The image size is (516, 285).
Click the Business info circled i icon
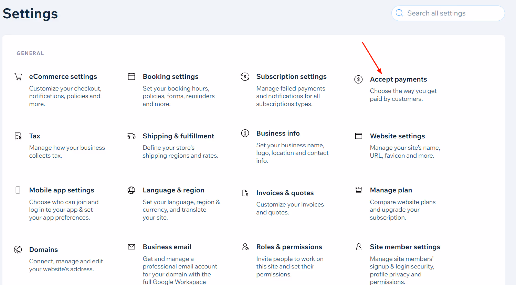tap(245, 133)
